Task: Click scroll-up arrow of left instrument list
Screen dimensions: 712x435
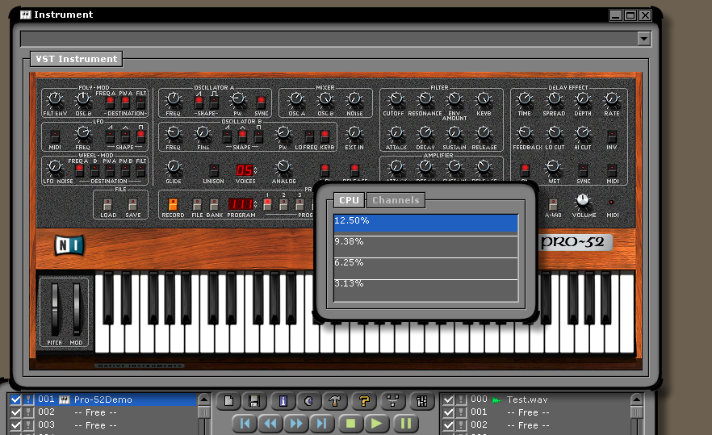Action: tap(204, 399)
